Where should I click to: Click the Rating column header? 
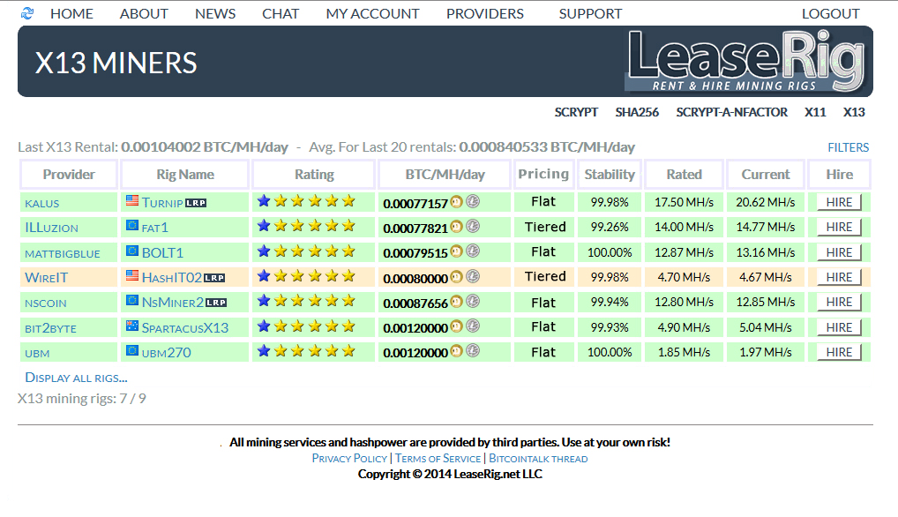pos(314,175)
